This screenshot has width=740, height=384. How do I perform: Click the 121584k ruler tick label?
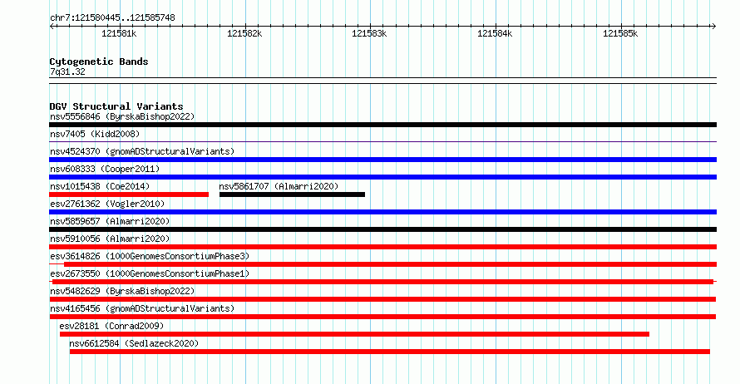coord(495,33)
